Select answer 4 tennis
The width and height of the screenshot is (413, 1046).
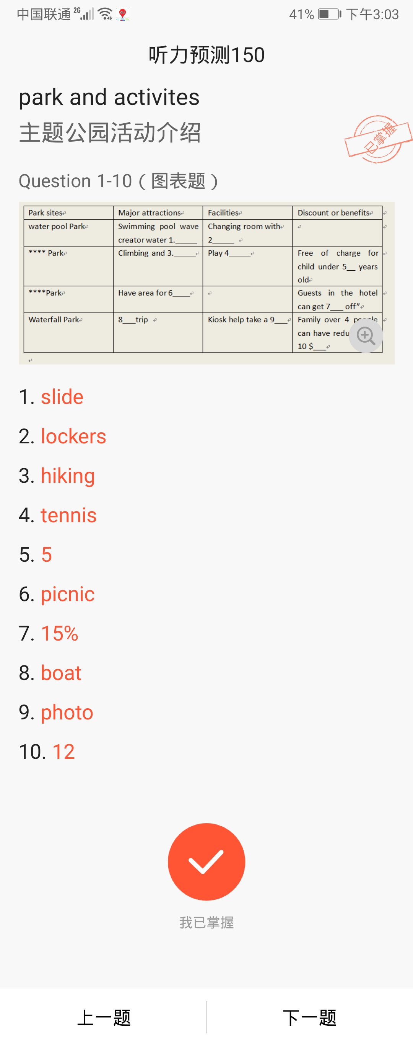[58, 515]
